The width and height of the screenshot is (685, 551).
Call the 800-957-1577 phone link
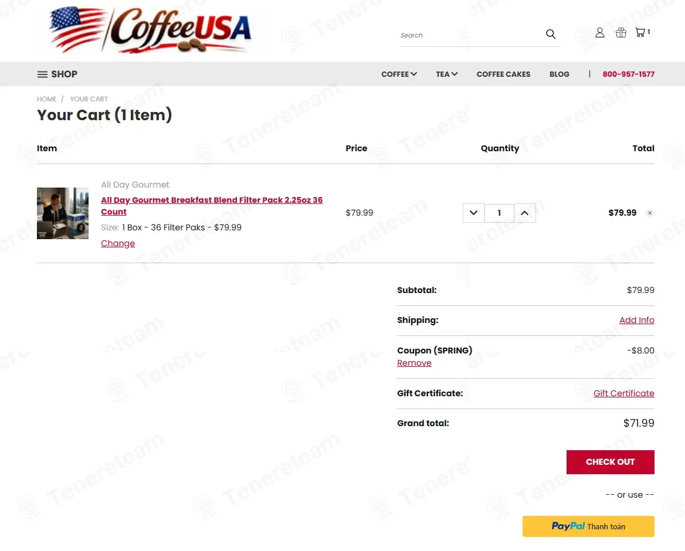(628, 74)
